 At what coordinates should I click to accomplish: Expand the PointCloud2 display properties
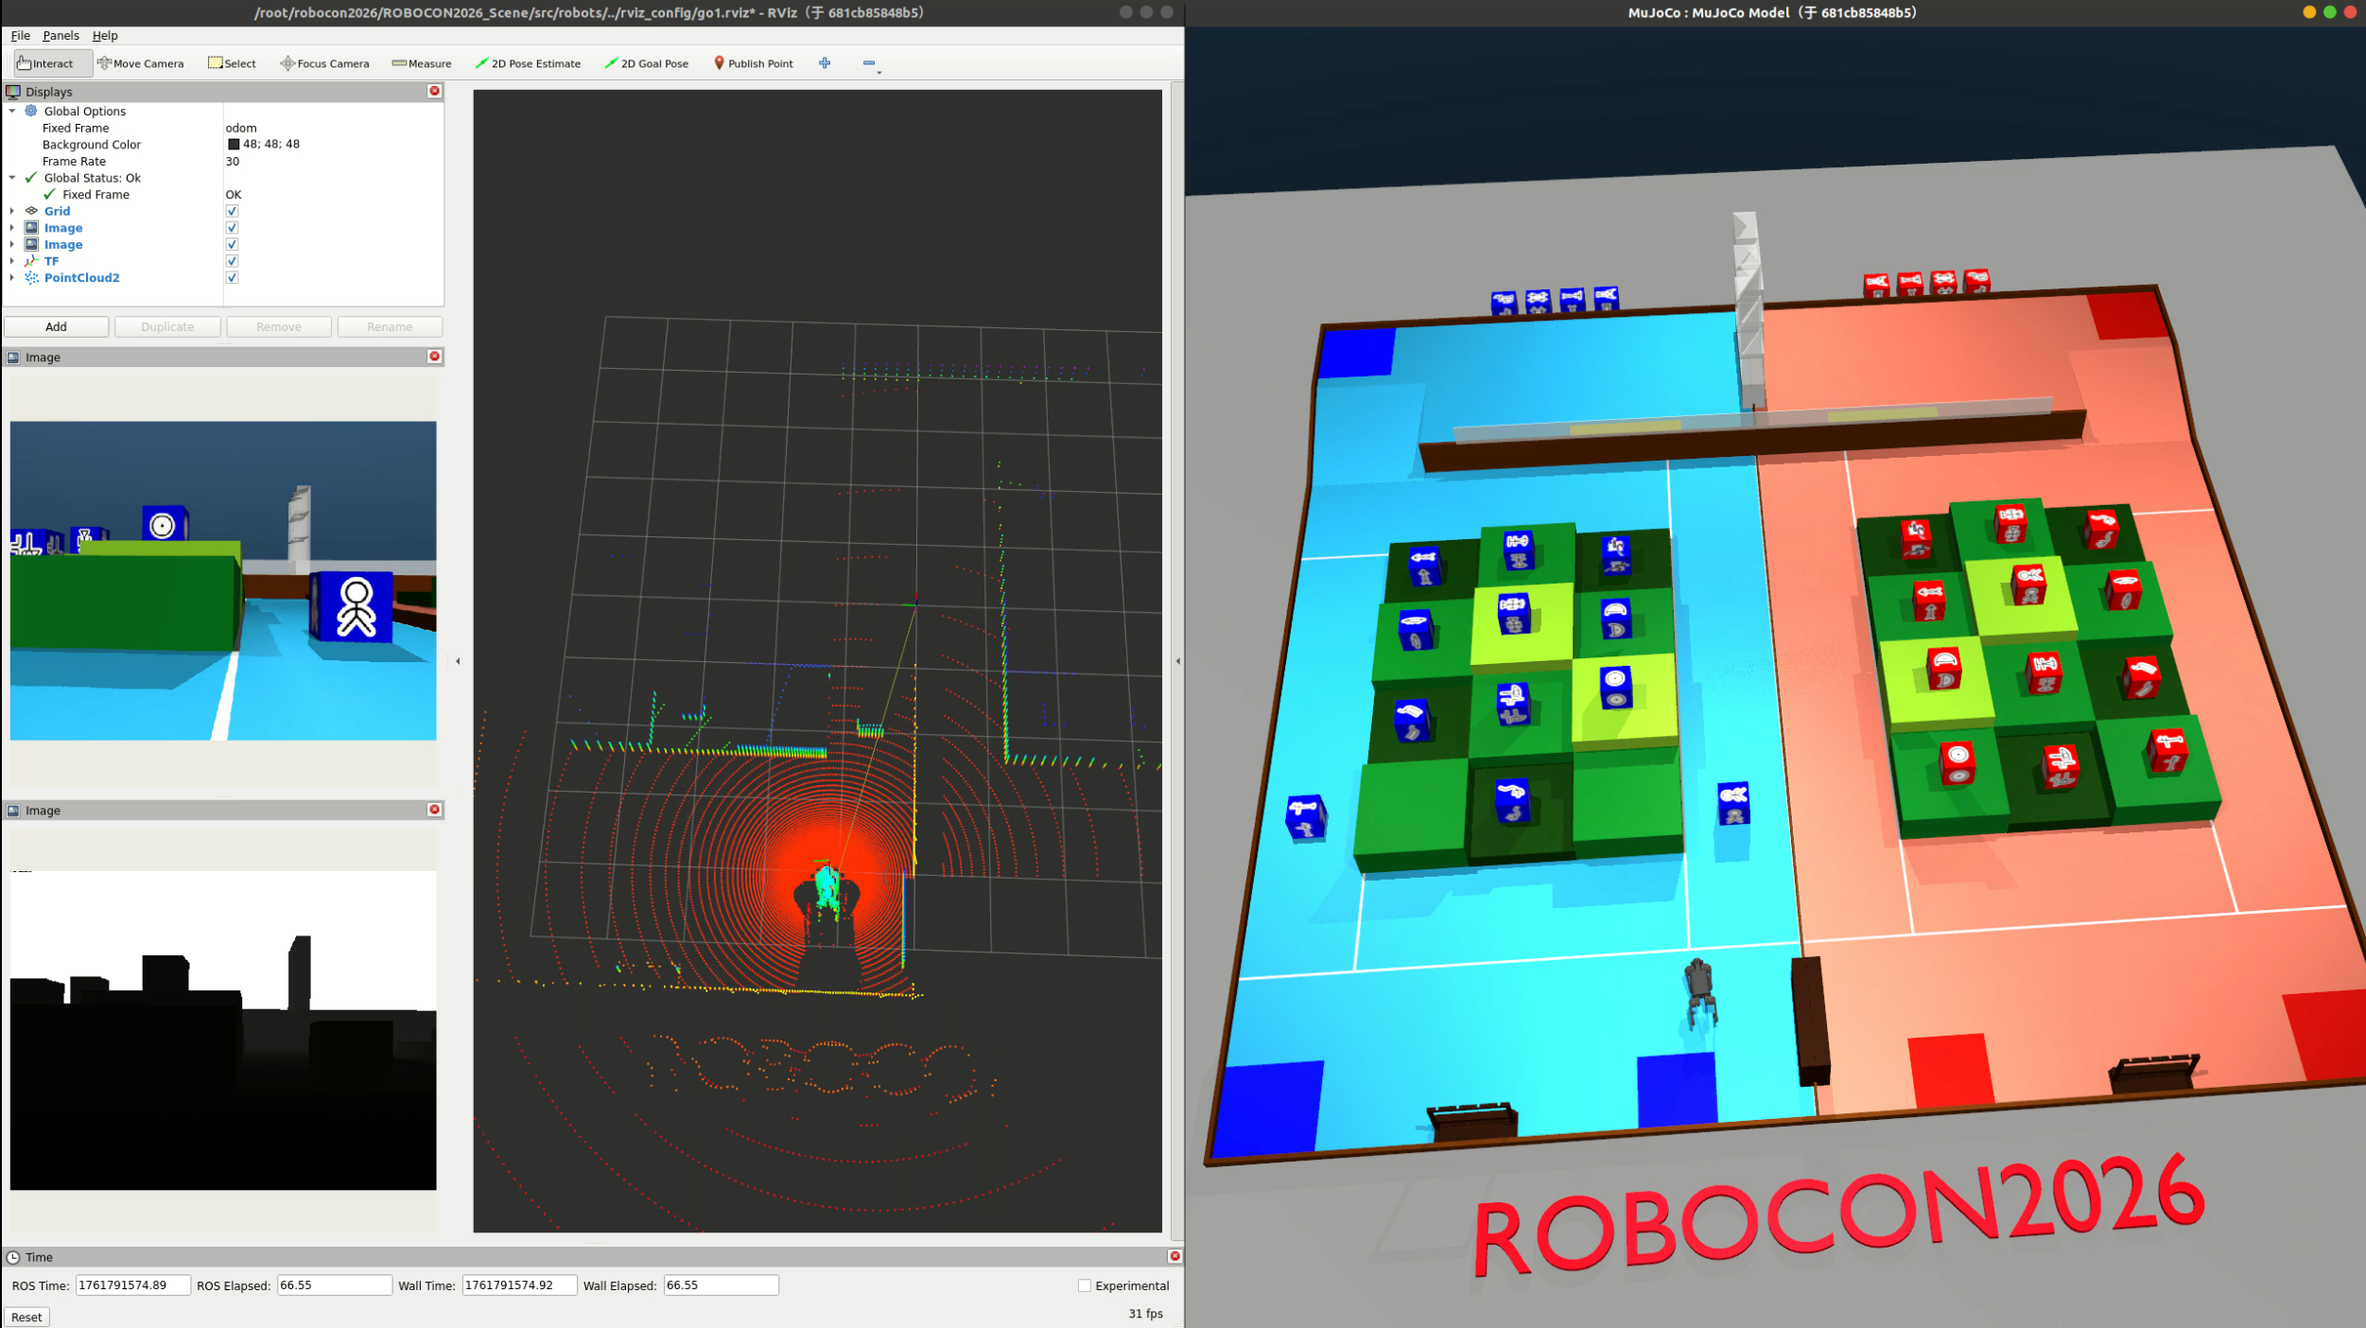[x=12, y=278]
